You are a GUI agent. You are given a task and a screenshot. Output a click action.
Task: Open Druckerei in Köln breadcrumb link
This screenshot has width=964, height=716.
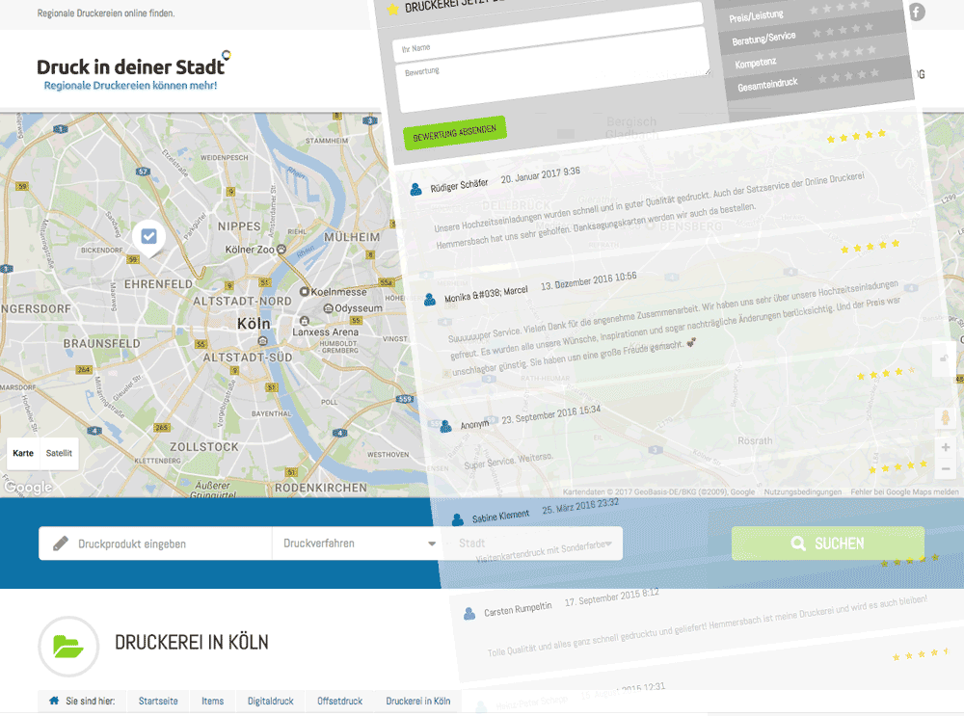click(418, 702)
